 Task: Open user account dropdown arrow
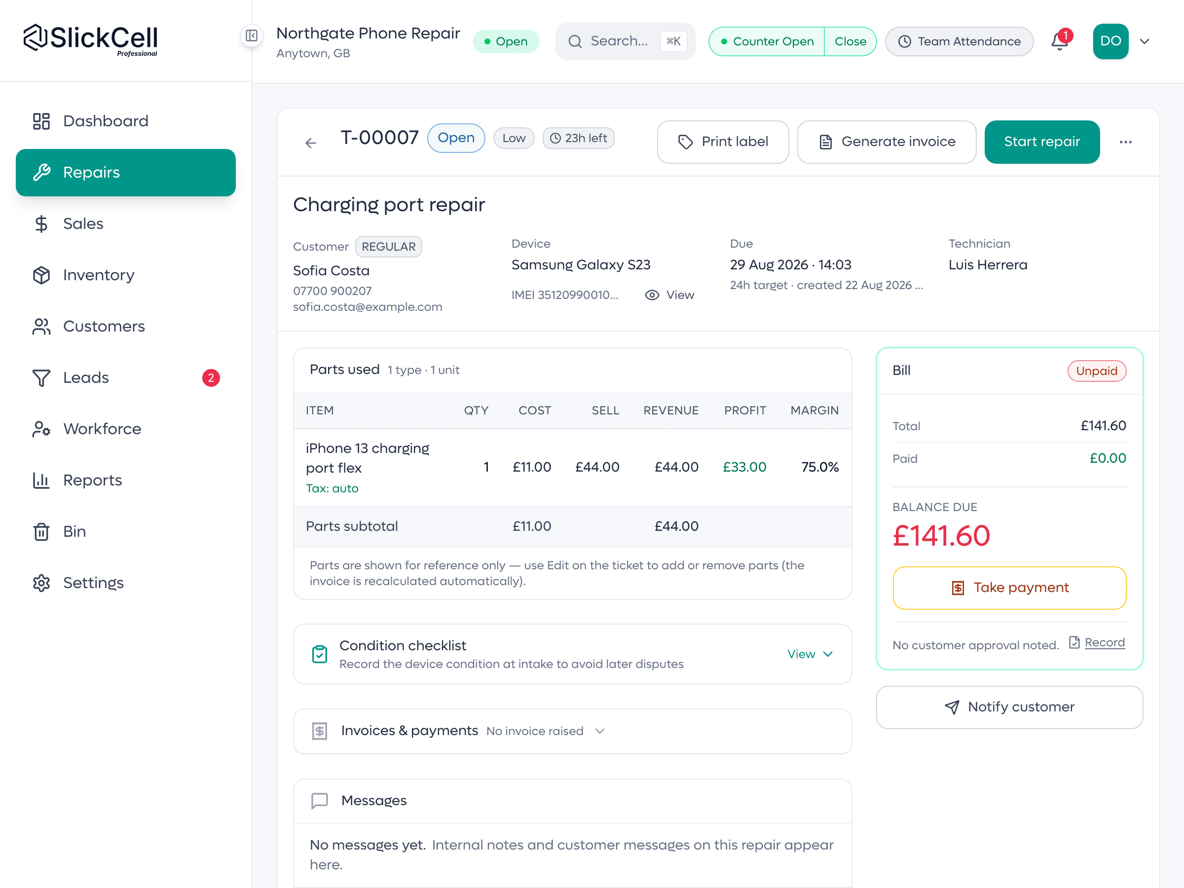coord(1145,41)
